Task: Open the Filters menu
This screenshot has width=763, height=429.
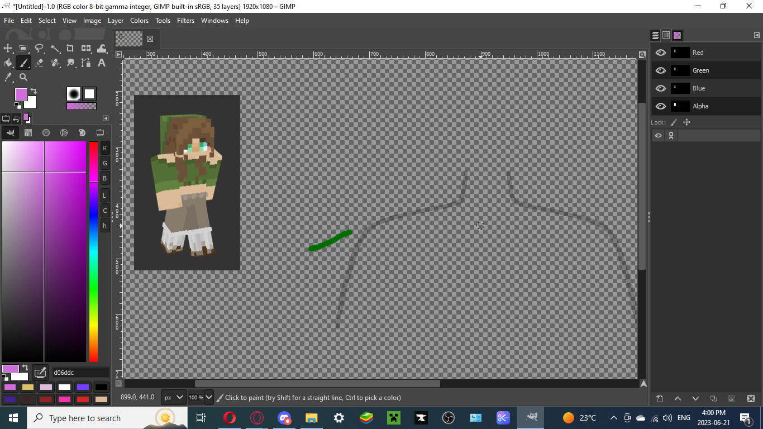Action: pyautogui.click(x=185, y=21)
